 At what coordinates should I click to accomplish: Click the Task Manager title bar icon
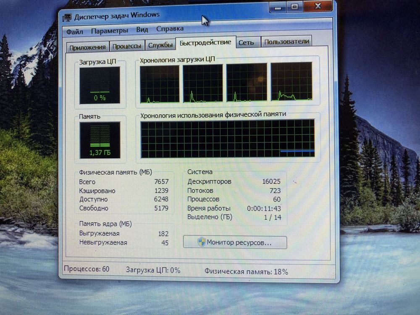point(67,18)
